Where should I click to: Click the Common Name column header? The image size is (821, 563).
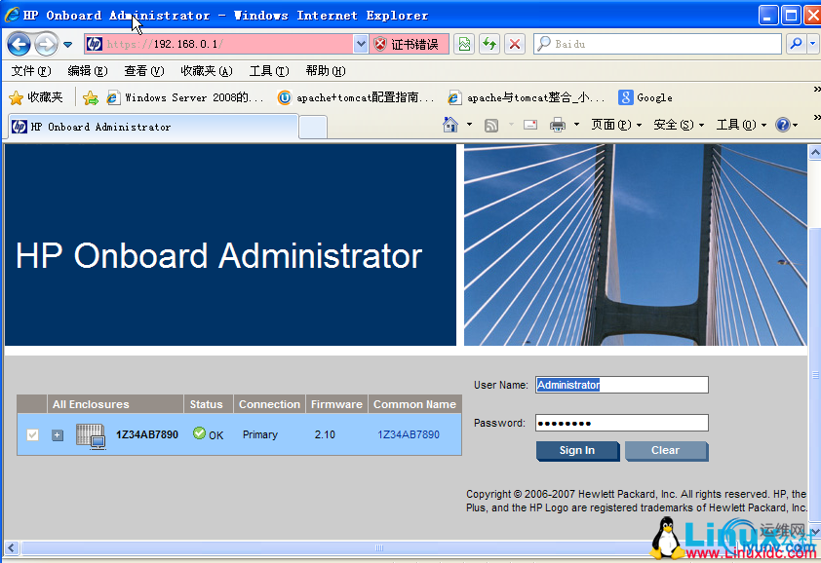pos(414,404)
